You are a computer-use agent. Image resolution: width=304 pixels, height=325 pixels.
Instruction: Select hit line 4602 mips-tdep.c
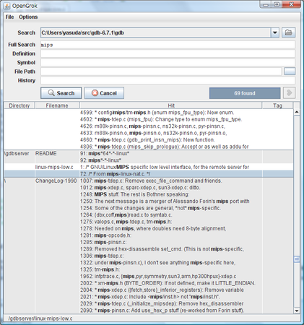coord(161,119)
